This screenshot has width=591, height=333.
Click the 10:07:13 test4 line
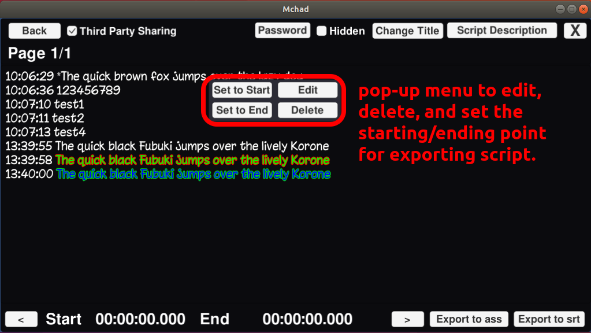tap(46, 132)
